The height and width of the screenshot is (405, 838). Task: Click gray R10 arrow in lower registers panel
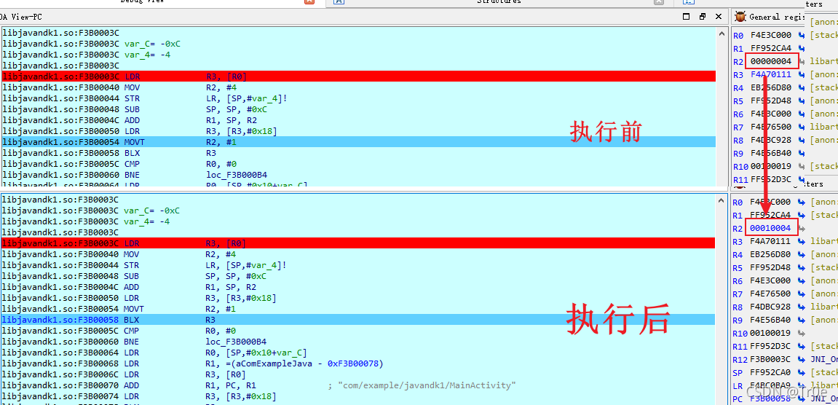802,333
